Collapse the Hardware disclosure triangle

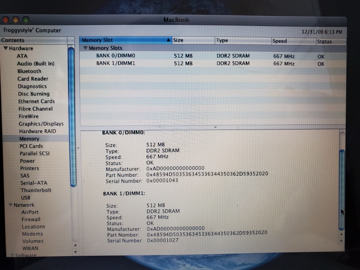coord(6,48)
